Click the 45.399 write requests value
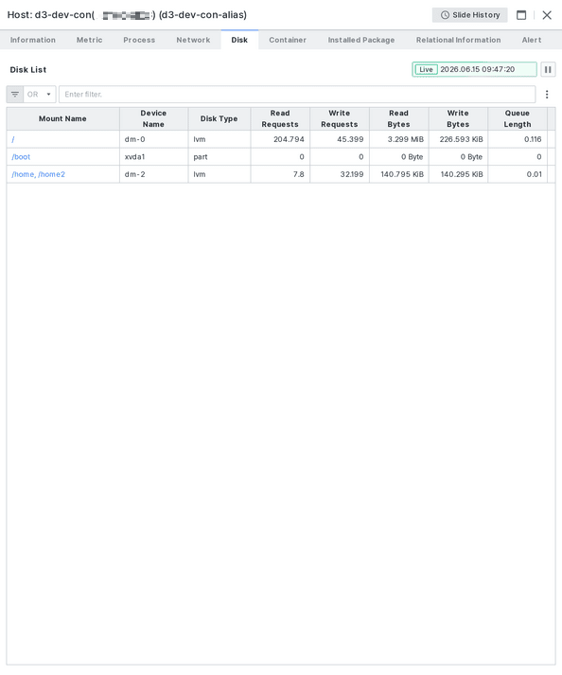562x675 pixels. coord(350,139)
